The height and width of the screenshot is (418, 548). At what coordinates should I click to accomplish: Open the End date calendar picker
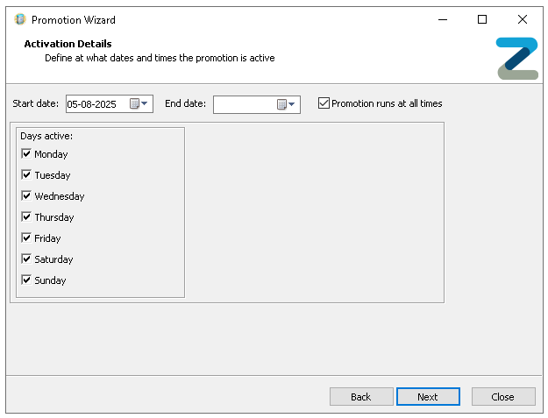(287, 104)
